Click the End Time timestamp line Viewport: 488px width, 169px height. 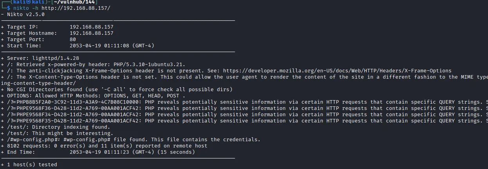pyautogui.click(x=98, y=152)
